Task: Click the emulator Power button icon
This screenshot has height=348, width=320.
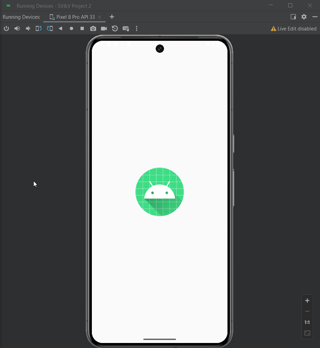Action: tap(6, 28)
